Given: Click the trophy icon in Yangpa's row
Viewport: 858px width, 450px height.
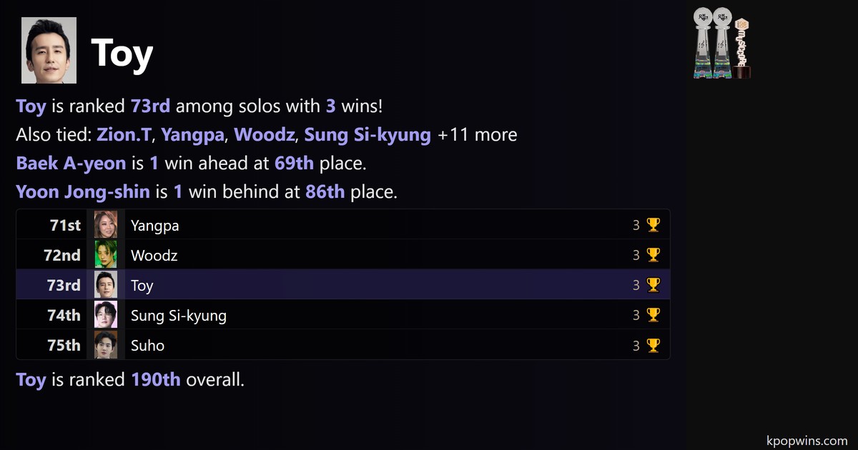Looking at the screenshot, I should (653, 226).
